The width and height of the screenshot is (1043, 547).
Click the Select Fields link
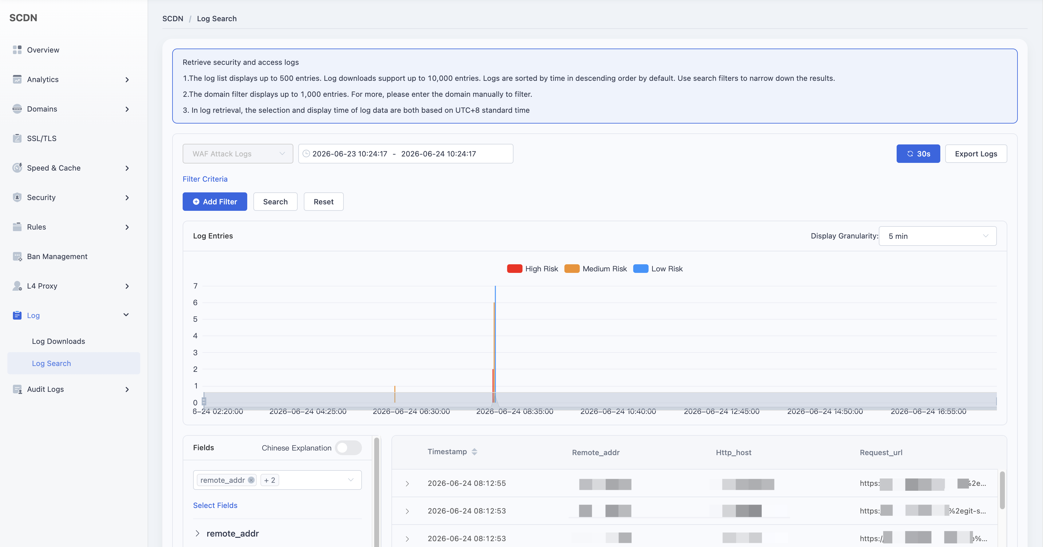click(215, 505)
